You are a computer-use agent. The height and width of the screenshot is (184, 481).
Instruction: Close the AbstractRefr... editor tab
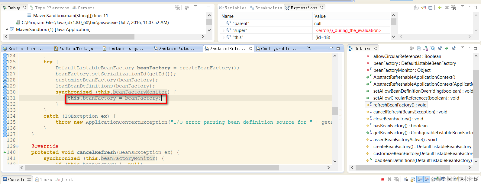pos(250,49)
